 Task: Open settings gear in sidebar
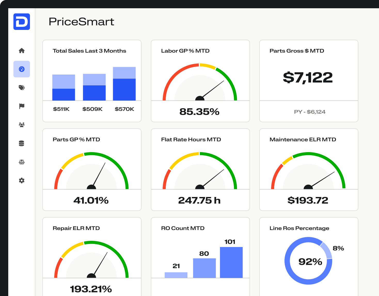(x=22, y=180)
